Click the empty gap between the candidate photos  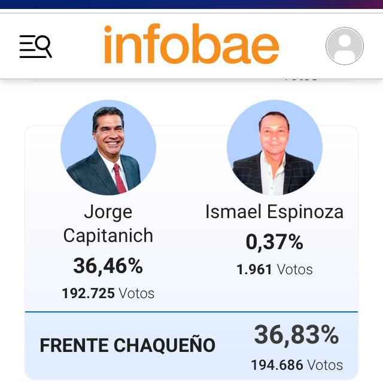point(191,149)
